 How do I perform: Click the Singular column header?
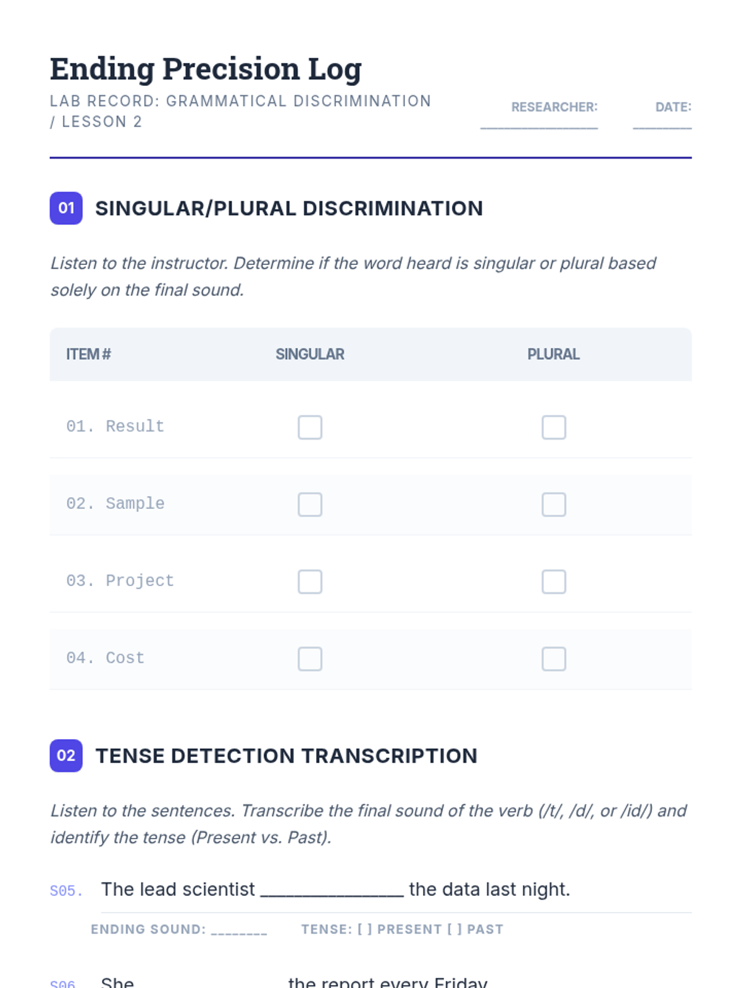click(x=310, y=354)
